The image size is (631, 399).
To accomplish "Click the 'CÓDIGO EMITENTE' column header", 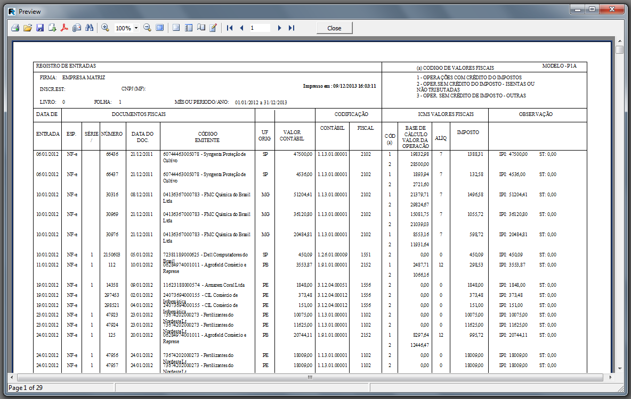I will (207, 137).
